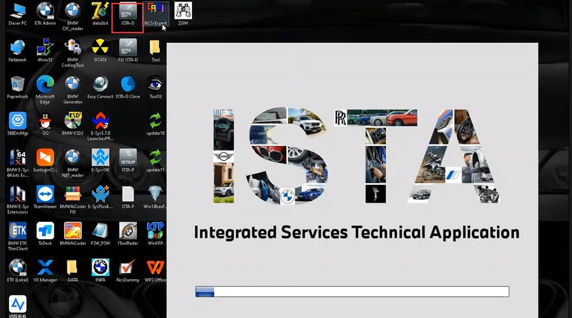Launch ToDesk desktop shortcut
572x318 pixels.
tap(45, 234)
